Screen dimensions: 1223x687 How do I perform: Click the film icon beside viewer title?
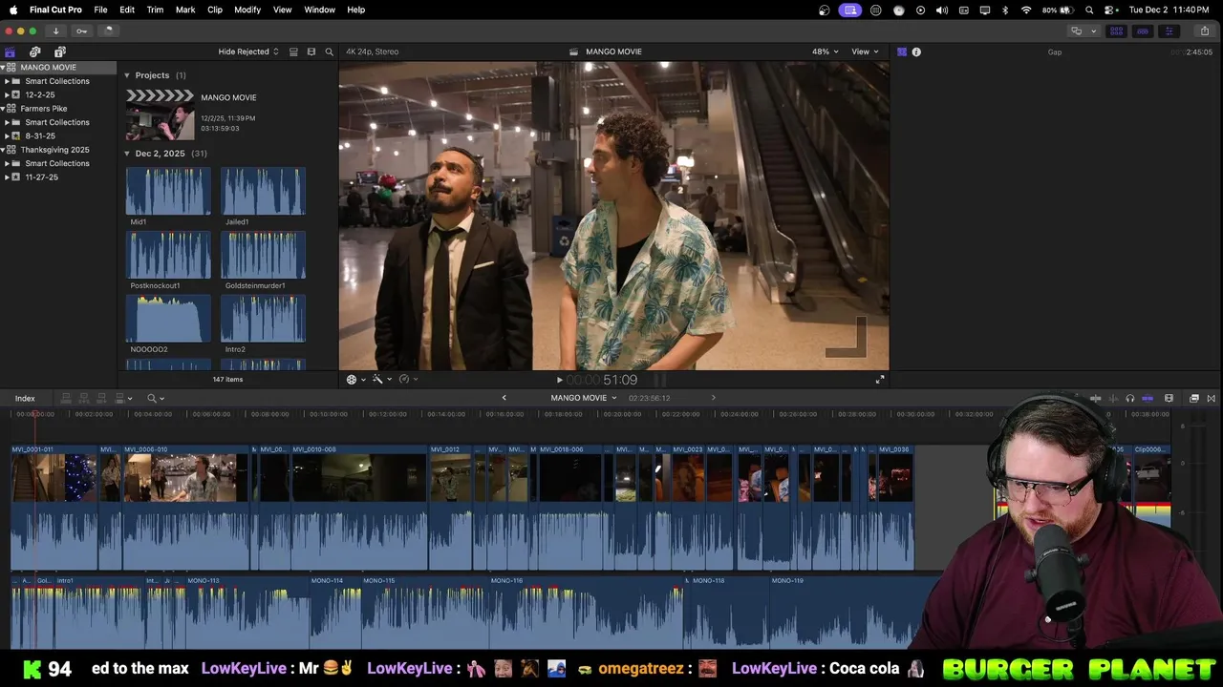click(x=574, y=52)
